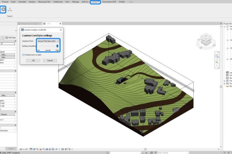
Task: Select the zoom tool on navigation bar
Action: click(217, 63)
